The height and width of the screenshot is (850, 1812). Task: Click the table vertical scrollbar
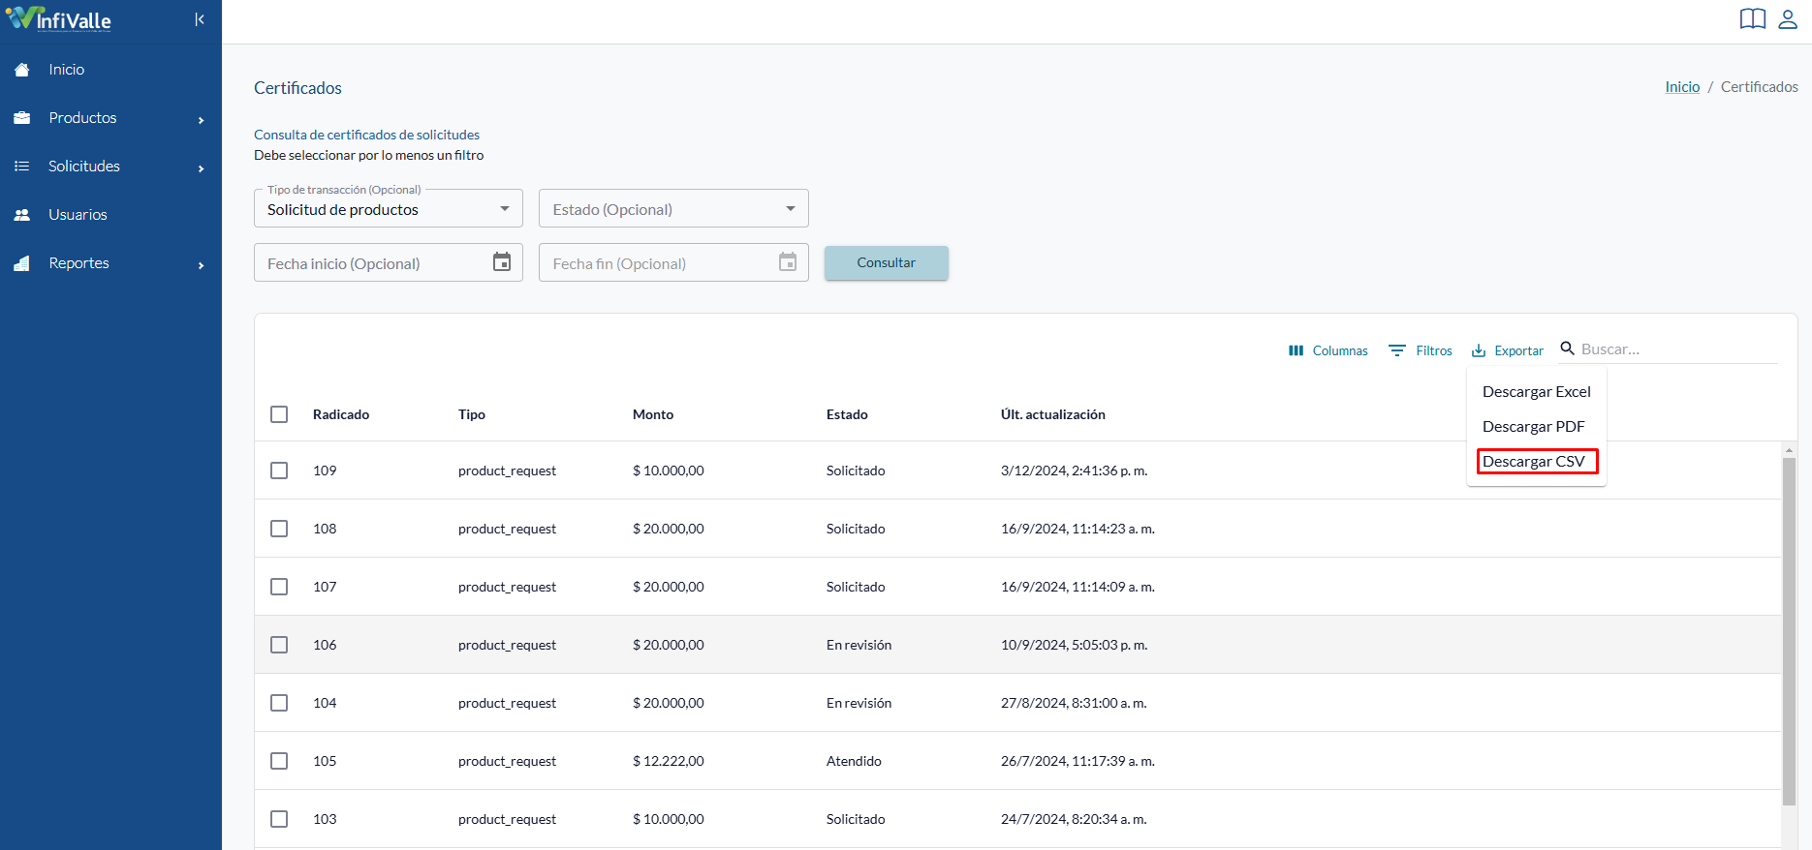point(1789,631)
